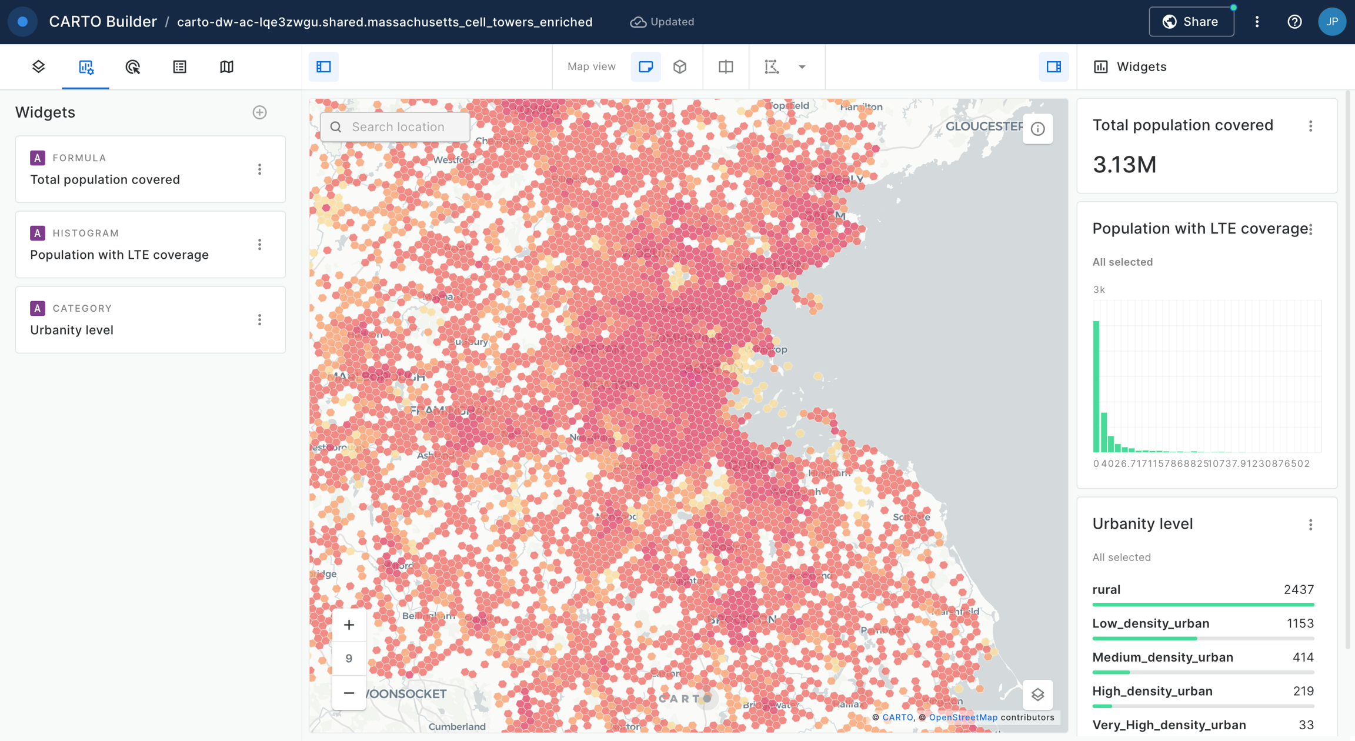Open map layer selector icon

click(1037, 695)
